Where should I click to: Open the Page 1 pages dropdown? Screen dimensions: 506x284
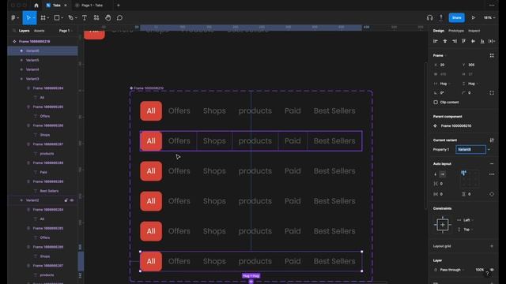pyautogui.click(x=66, y=31)
